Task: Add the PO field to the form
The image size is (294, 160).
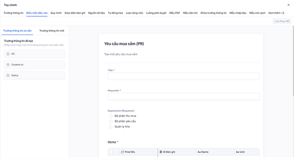Action: pos(35,54)
